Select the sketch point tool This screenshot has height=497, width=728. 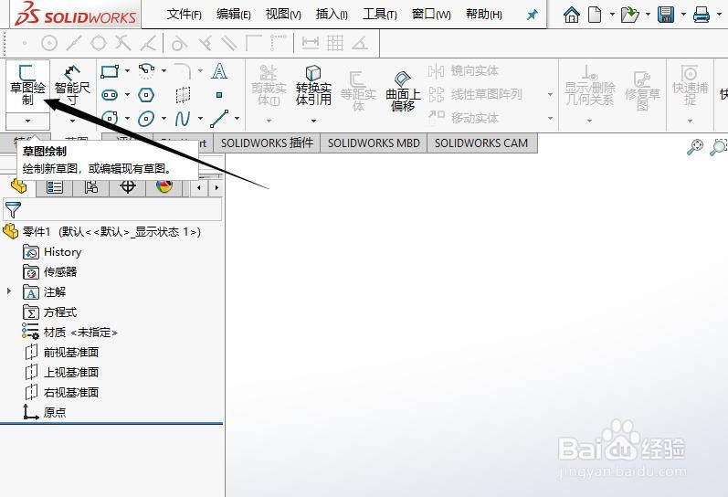click(219, 95)
